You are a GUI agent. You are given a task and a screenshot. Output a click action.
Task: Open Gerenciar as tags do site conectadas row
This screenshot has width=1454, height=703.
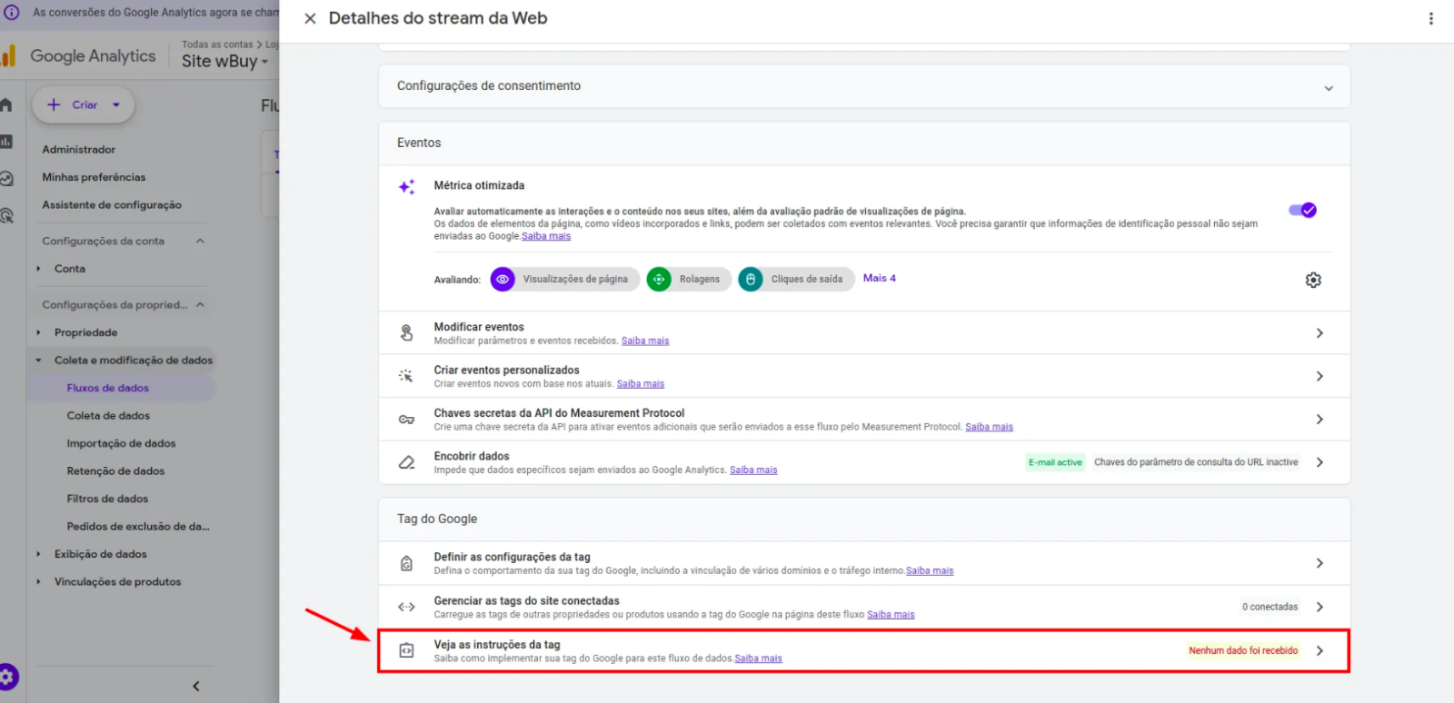(863, 607)
